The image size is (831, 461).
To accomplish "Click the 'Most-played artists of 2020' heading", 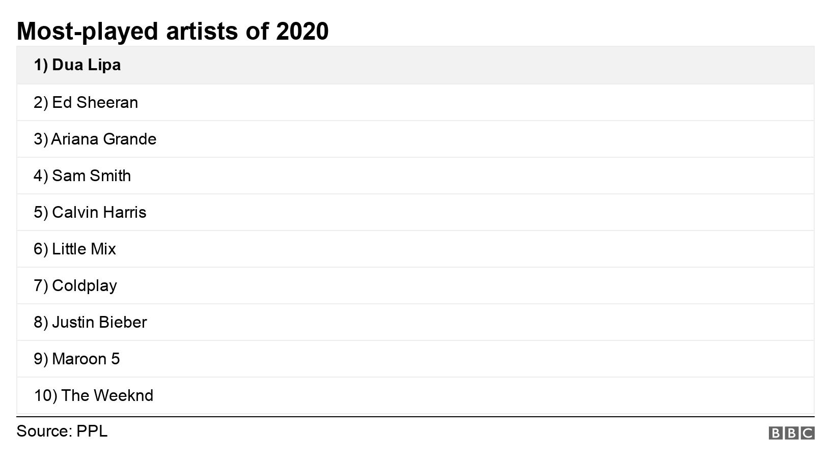I will click(173, 31).
